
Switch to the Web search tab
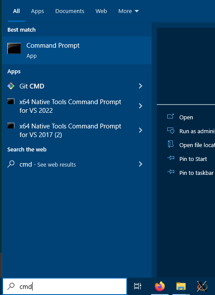click(101, 11)
